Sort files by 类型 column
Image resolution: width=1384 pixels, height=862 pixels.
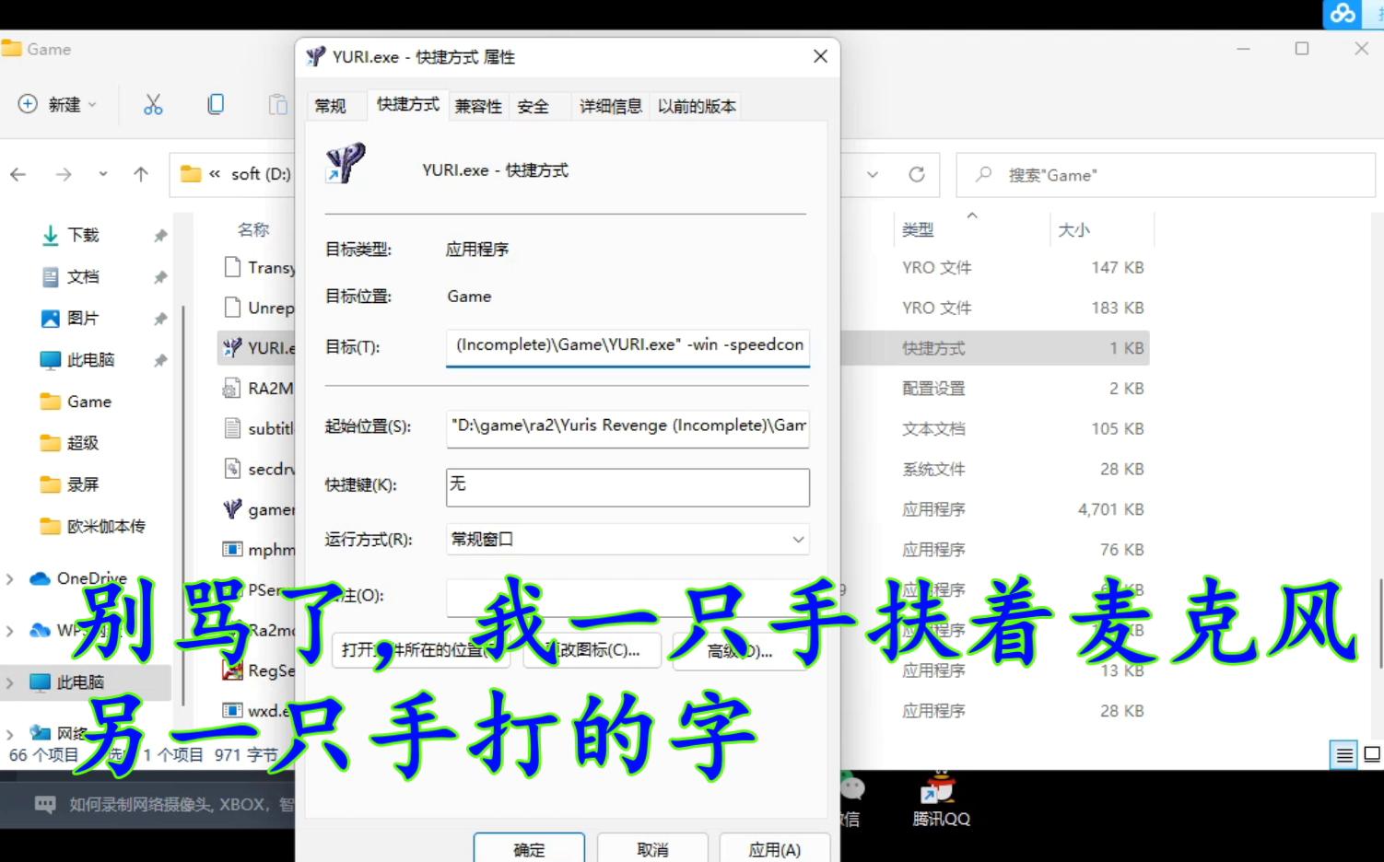tap(918, 230)
